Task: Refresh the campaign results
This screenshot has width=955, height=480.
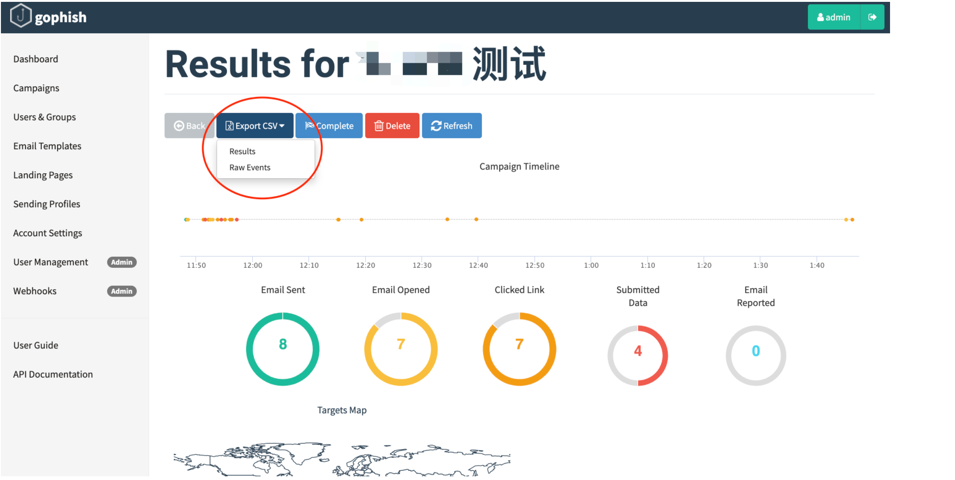Action: click(452, 126)
